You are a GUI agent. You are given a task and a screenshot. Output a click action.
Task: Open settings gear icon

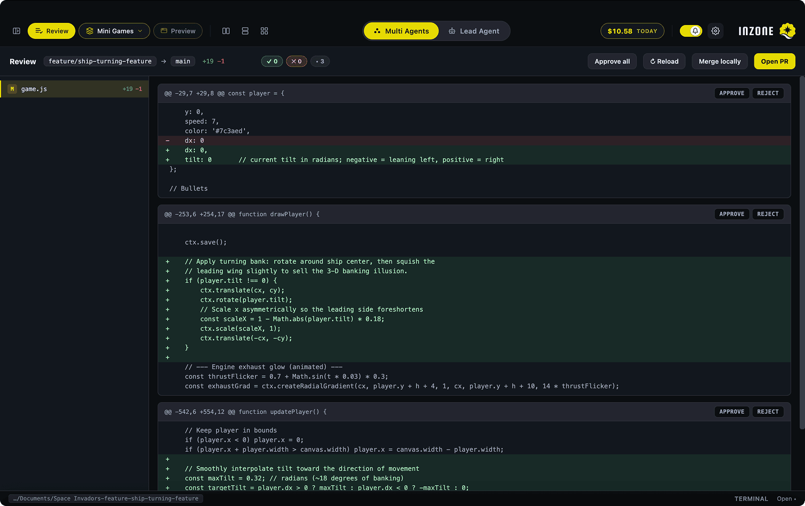tap(716, 31)
